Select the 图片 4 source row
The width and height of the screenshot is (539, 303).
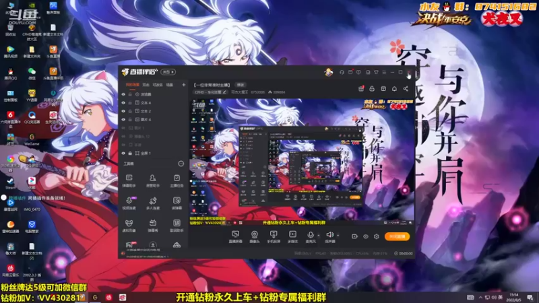[154, 120]
